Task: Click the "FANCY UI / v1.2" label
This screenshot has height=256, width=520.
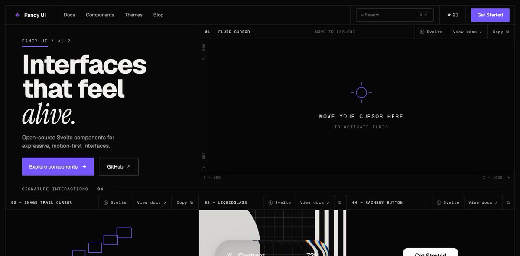Action: coord(46,41)
